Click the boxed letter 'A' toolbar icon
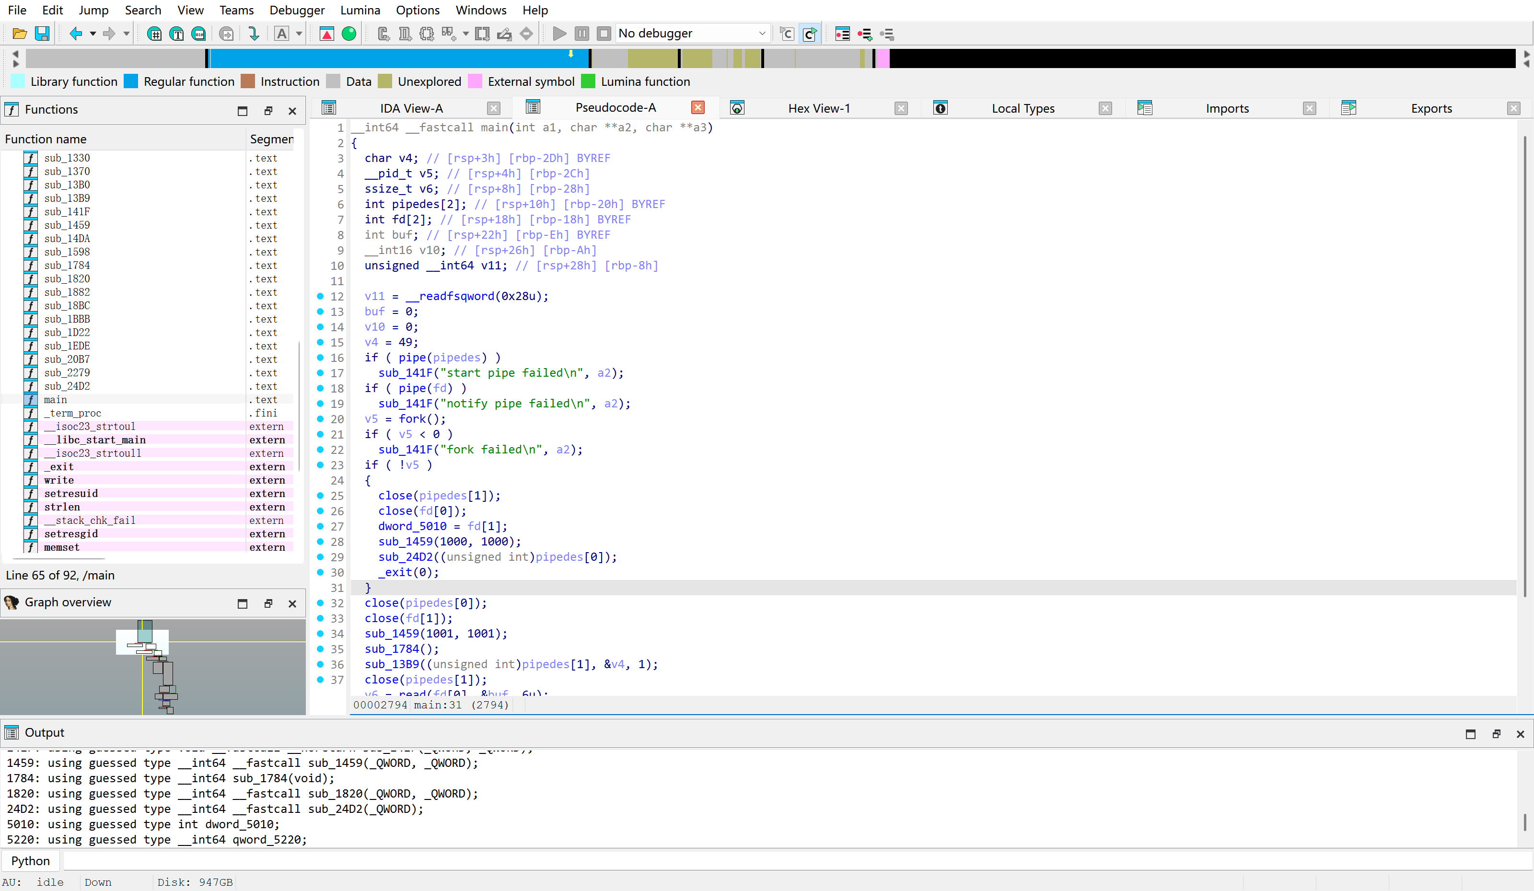This screenshot has width=1534, height=891. point(282,34)
